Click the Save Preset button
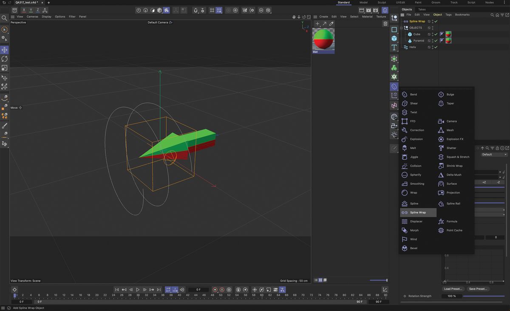The image size is (510, 311). pyautogui.click(x=478, y=289)
